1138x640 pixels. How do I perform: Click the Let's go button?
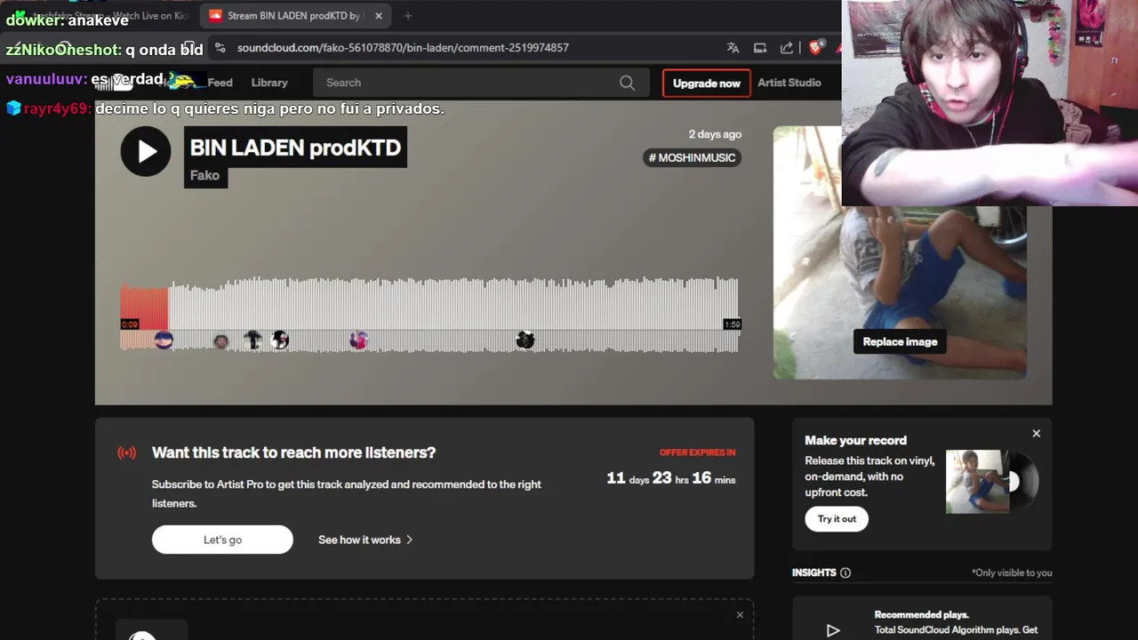point(222,540)
